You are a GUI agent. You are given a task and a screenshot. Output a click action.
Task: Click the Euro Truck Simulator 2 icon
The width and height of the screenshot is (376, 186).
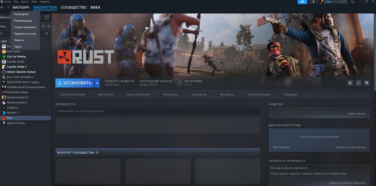(x=4, y=77)
